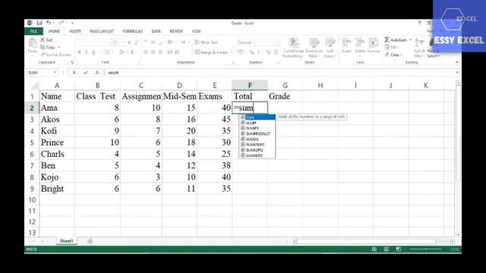Image resolution: width=486 pixels, height=273 pixels.
Task: Click inside the formula bar input
Action: [x=280, y=73]
